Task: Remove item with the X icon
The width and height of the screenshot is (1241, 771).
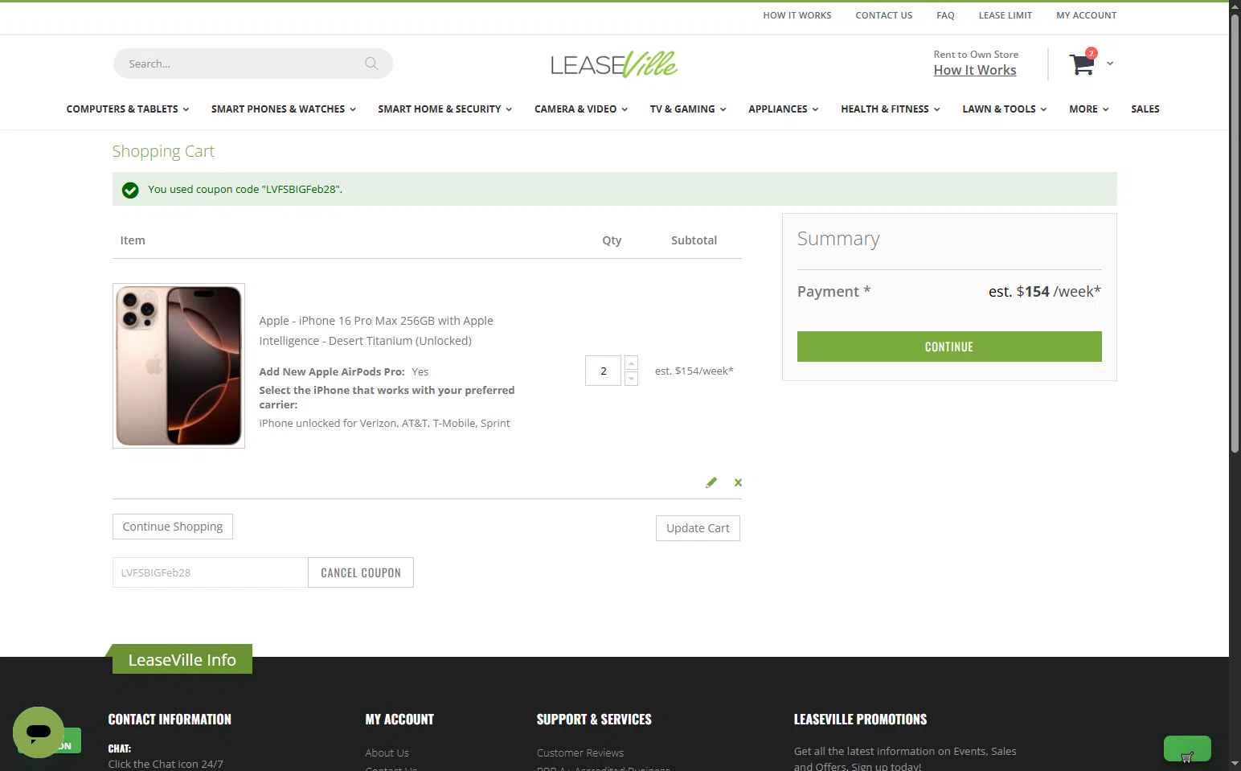Action: point(738,482)
